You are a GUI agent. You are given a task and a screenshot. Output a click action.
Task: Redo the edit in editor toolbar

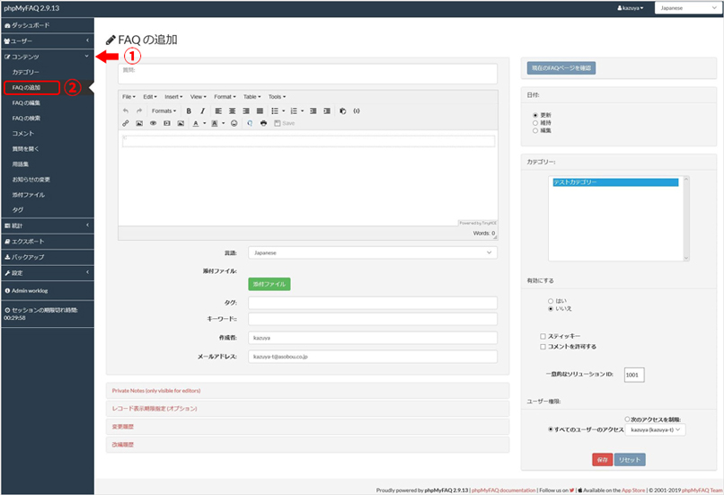(x=139, y=110)
